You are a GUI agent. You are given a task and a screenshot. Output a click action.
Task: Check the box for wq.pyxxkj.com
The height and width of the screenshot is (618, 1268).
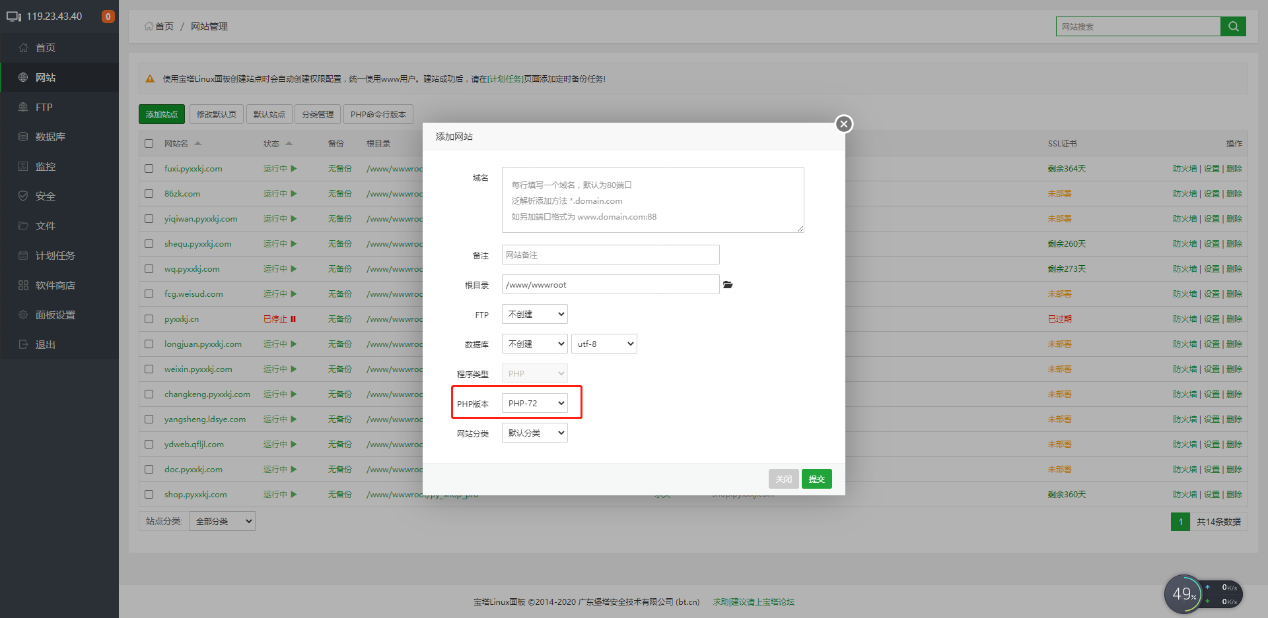(149, 269)
